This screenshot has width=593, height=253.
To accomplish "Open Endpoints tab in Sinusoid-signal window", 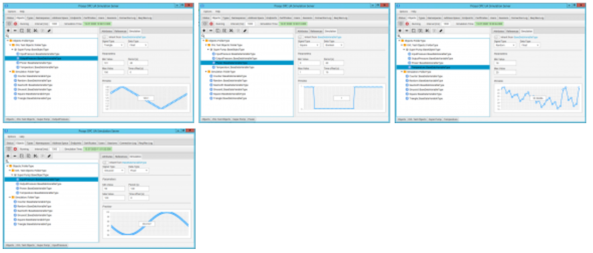I will pos(76,143).
